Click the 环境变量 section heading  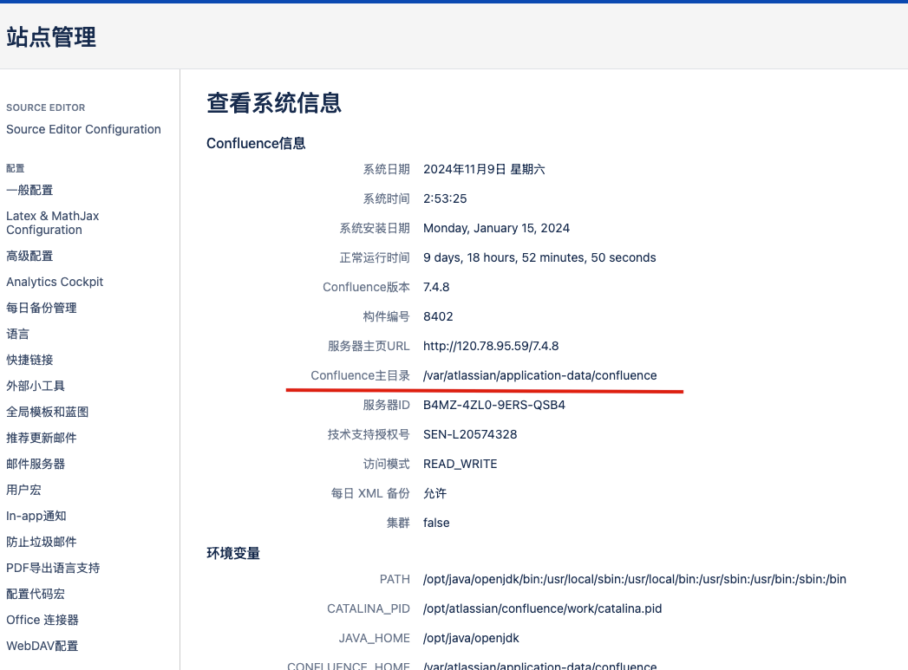(x=233, y=554)
